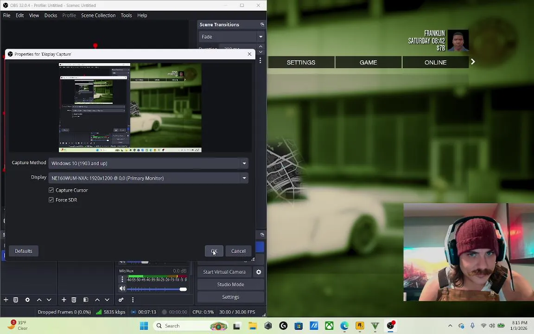The image size is (534, 334).
Task: Click the Mic/Aux volume slider
Action: tap(157, 289)
